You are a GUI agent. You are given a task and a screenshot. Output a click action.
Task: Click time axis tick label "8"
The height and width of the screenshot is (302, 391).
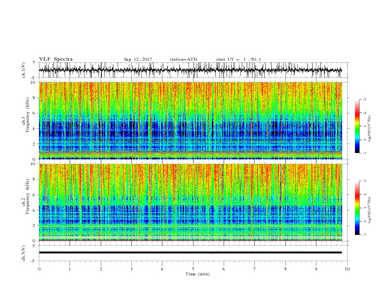coord(285,269)
